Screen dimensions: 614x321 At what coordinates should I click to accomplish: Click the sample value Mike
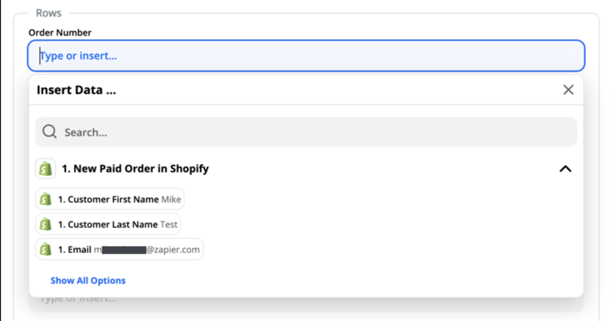171,200
